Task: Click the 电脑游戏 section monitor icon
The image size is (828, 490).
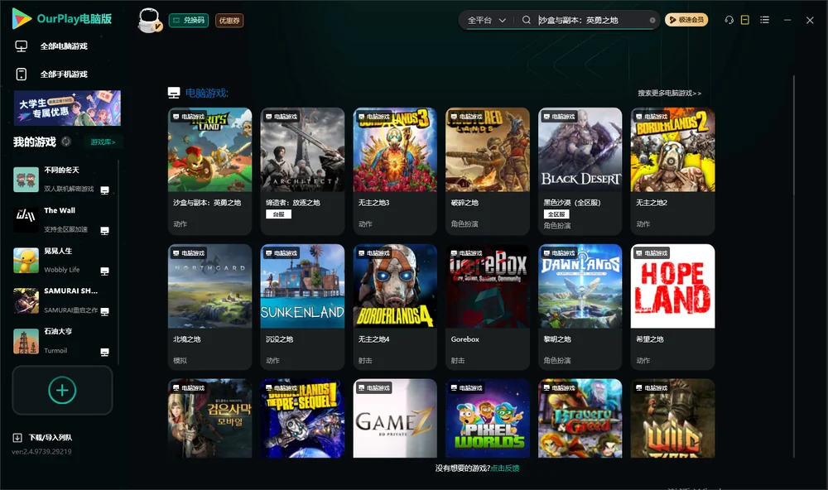Action: 174,93
